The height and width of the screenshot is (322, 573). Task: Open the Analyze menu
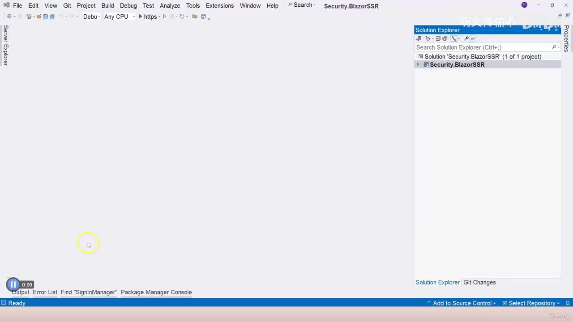[170, 6]
